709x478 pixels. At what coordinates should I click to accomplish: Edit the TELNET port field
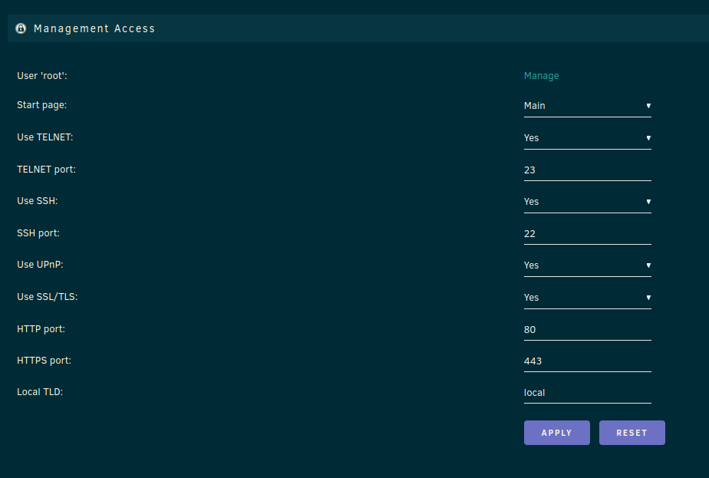tap(587, 170)
